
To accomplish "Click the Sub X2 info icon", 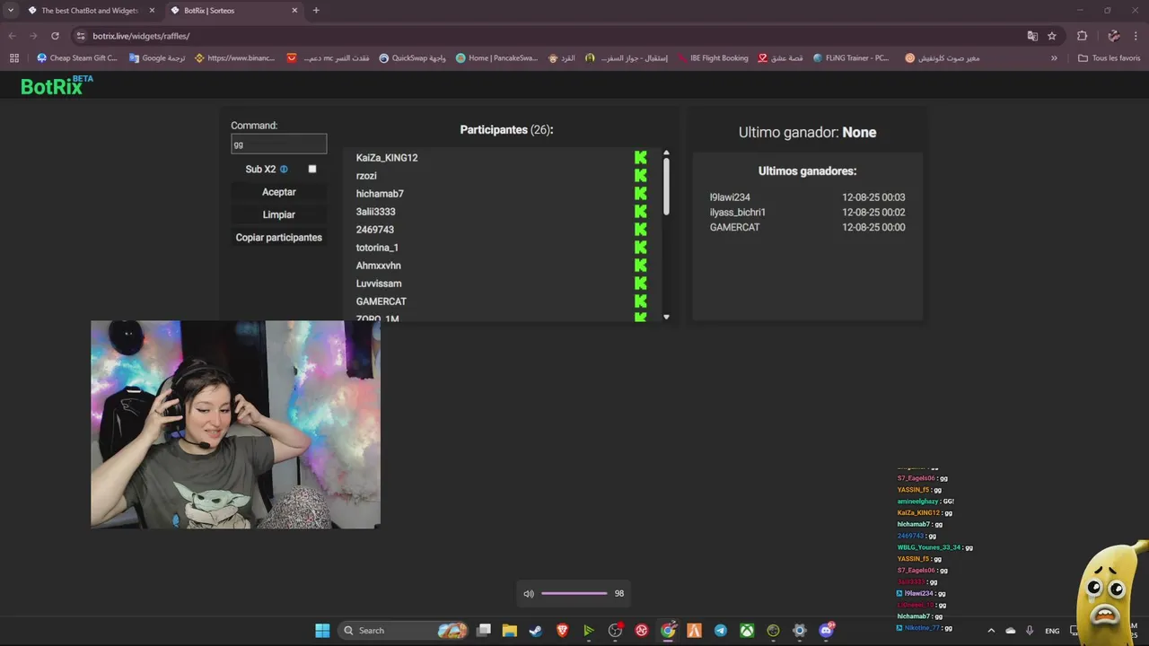I will (x=284, y=169).
